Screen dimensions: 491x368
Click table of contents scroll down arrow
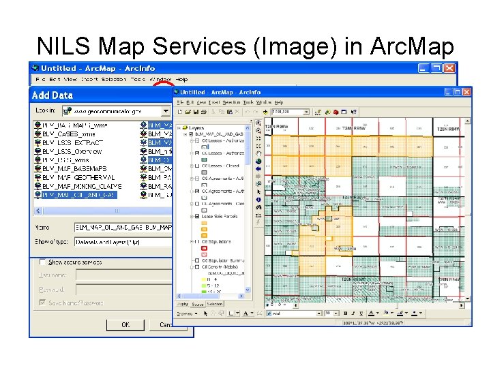click(x=248, y=290)
